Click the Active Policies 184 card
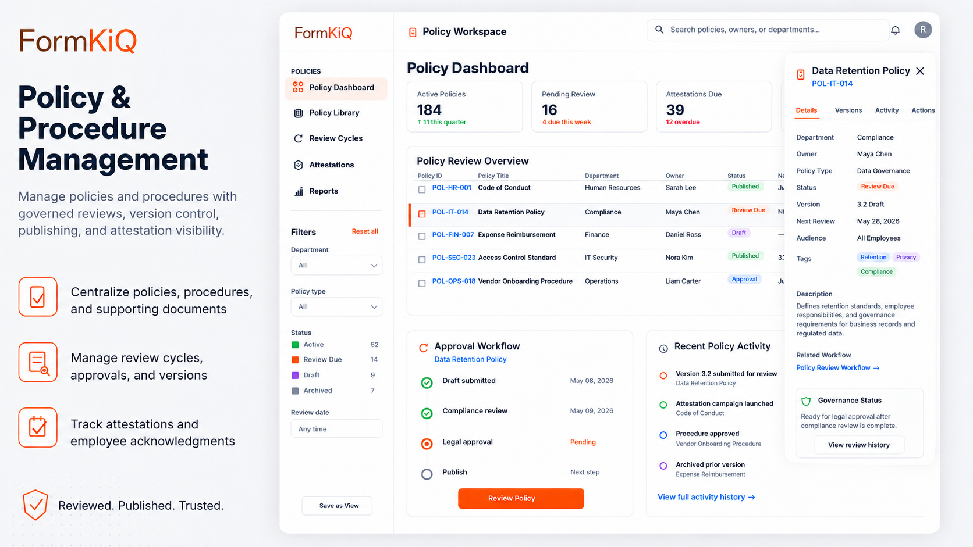Screen dimensions: 973x547 tap(464, 107)
